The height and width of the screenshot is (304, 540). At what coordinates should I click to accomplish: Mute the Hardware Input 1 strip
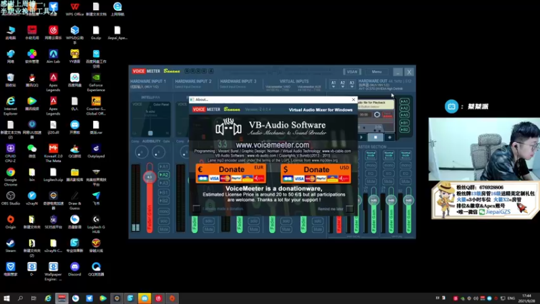163,229
